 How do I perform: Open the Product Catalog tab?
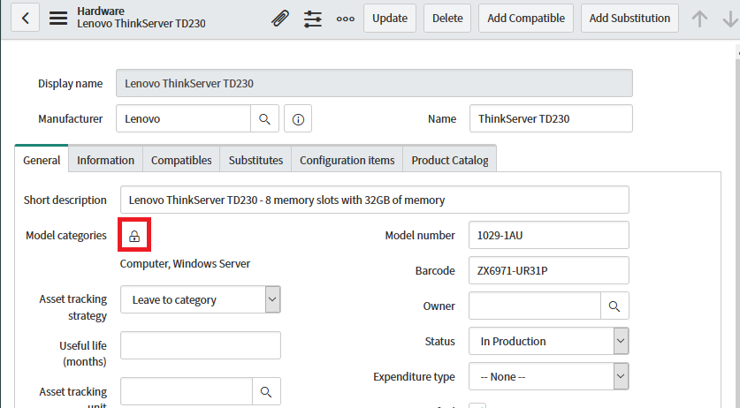coord(450,160)
